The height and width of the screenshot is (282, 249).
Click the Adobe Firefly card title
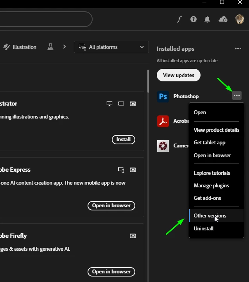13,236
